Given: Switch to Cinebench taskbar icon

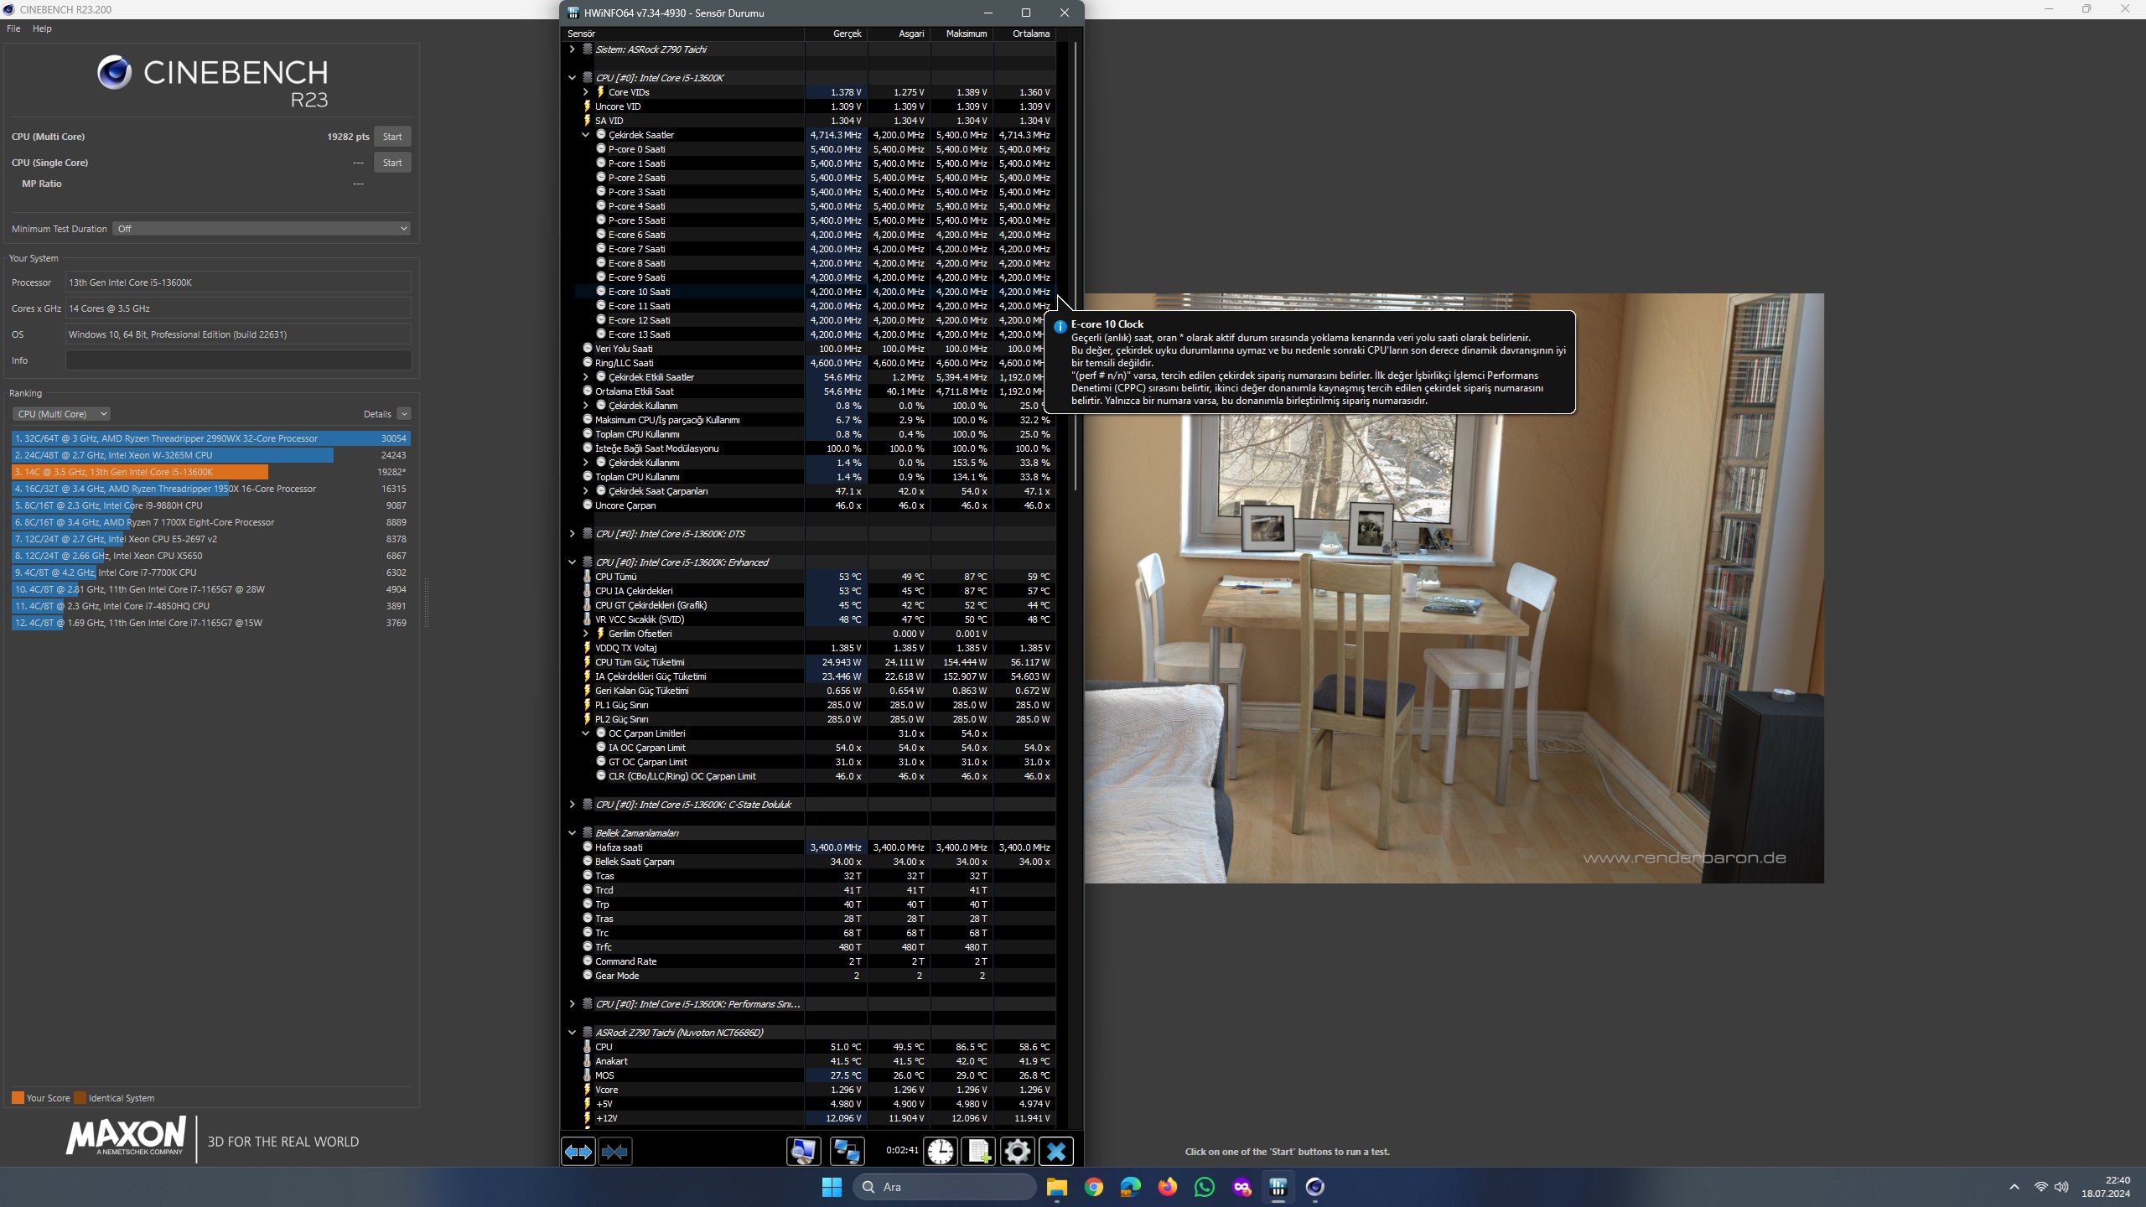Looking at the screenshot, I should (x=1314, y=1187).
